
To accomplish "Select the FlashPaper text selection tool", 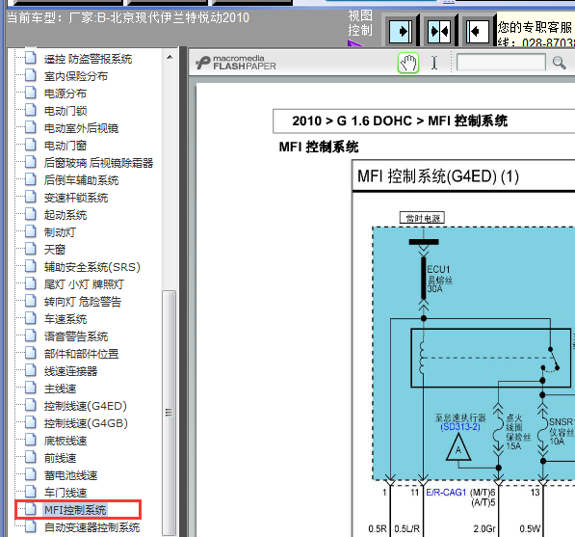I will pyautogui.click(x=434, y=63).
